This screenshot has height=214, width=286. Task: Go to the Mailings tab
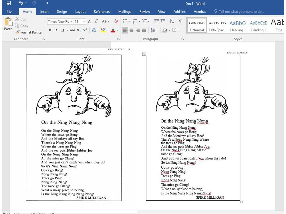(125, 12)
